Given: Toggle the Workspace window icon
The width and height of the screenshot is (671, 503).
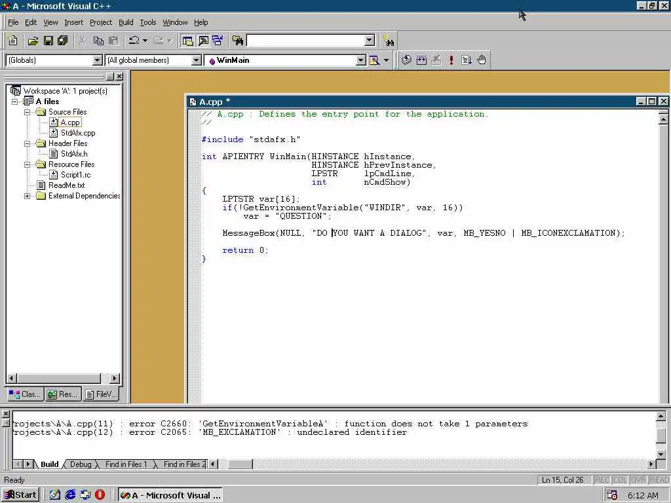Looking at the screenshot, I should [187, 41].
